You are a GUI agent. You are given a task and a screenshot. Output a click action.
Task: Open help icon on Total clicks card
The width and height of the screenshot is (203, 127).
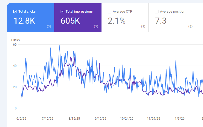(49, 27)
